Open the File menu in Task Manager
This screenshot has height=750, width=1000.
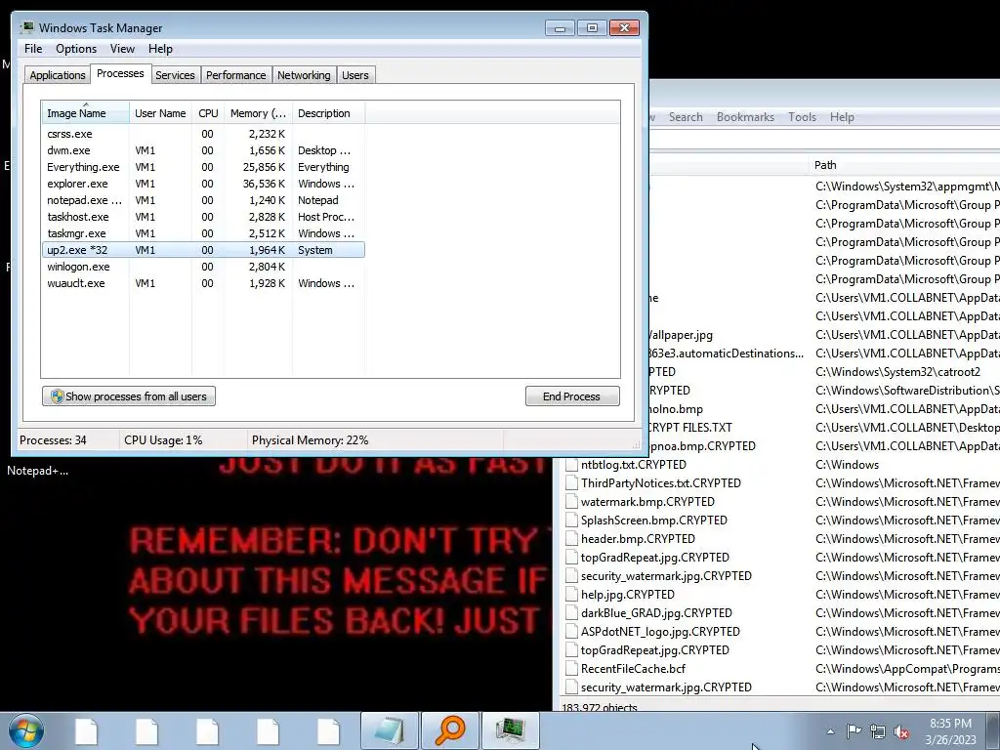(x=33, y=49)
